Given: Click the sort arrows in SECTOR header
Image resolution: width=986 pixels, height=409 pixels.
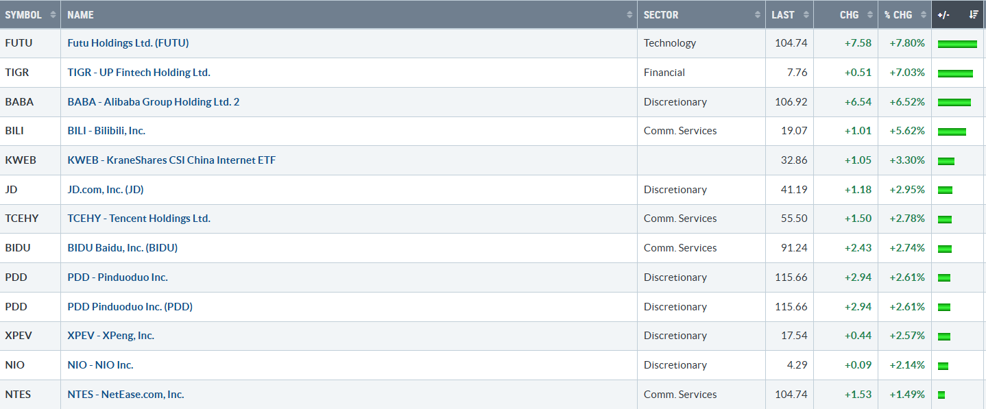Looking at the screenshot, I should [758, 14].
